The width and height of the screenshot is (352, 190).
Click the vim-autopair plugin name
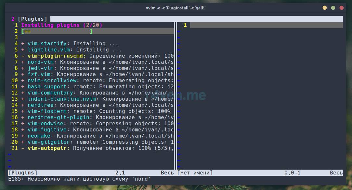tap(48, 148)
